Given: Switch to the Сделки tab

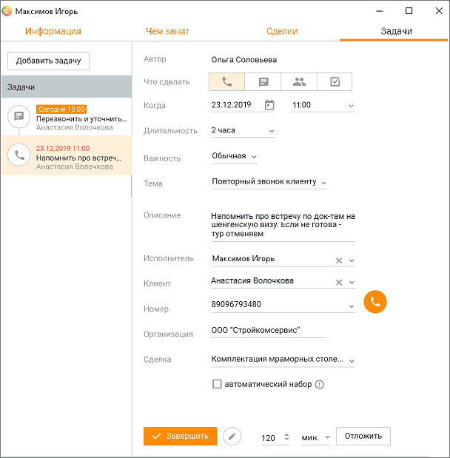Looking at the screenshot, I should pyautogui.click(x=282, y=31).
